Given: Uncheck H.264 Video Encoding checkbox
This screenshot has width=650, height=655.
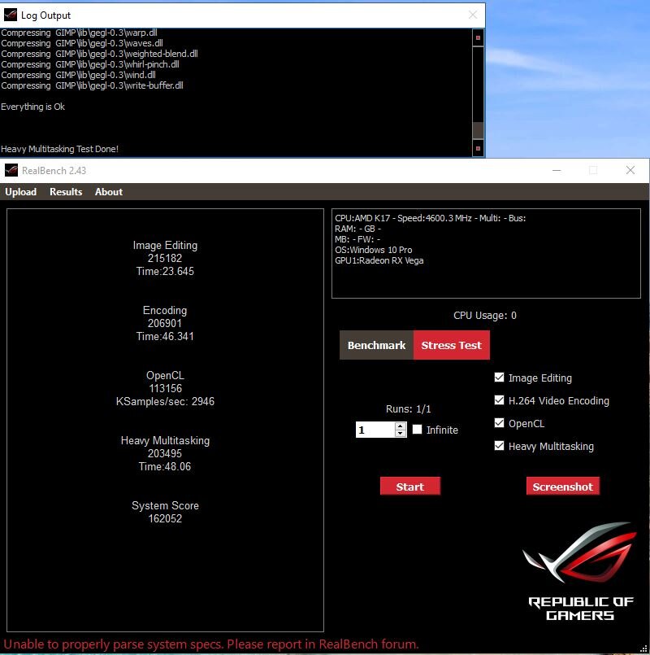Looking at the screenshot, I should (x=499, y=400).
